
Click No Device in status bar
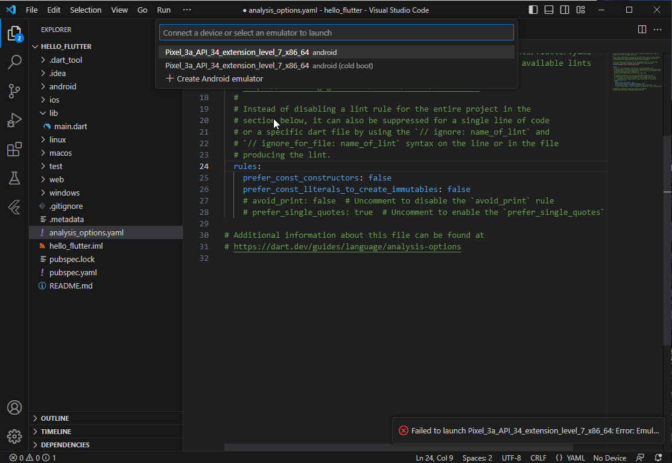[609, 458]
